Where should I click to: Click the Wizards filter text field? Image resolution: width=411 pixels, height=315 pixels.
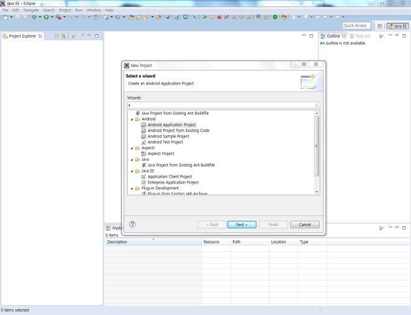223,105
